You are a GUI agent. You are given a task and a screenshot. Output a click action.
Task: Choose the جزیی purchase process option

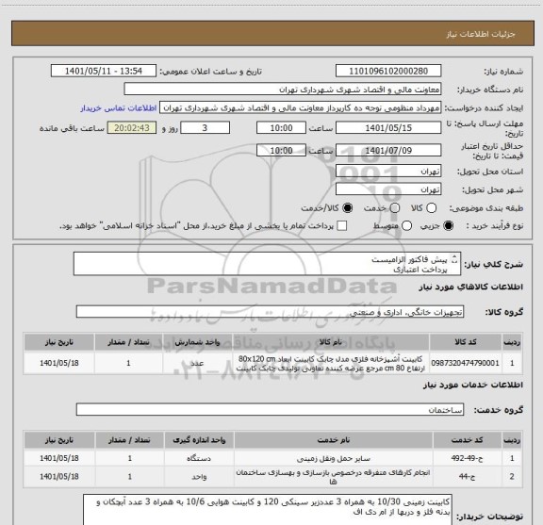click(449, 226)
